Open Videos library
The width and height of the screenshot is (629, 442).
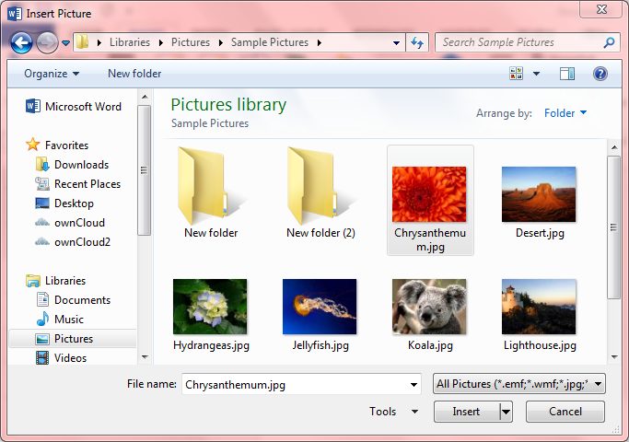[70, 358]
